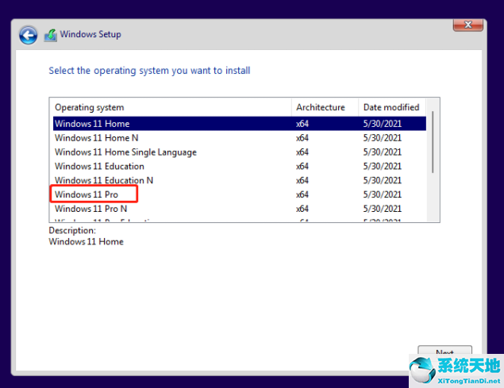The image size is (504, 388).
Task: Click x64 in the Windows 11 Education row
Action: tap(302, 166)
